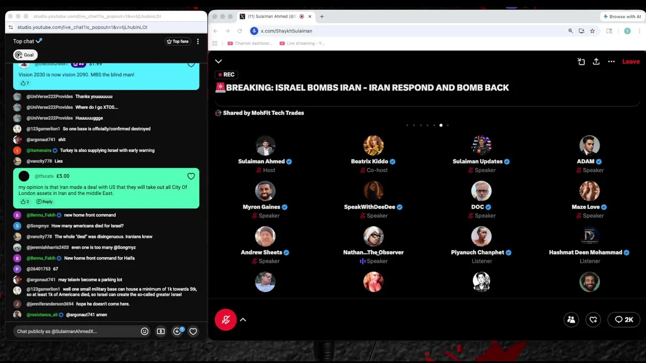Click @itamenaira username in chat
Screen dimensions: 646x363
coord(39,150)
